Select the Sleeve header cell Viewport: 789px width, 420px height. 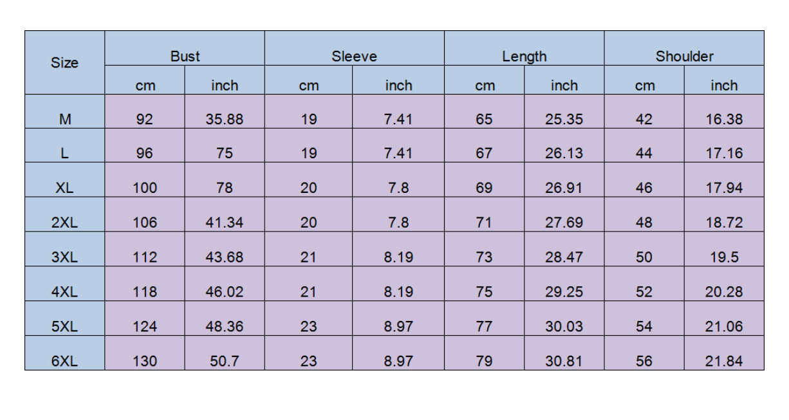click(x=354, y=57)
